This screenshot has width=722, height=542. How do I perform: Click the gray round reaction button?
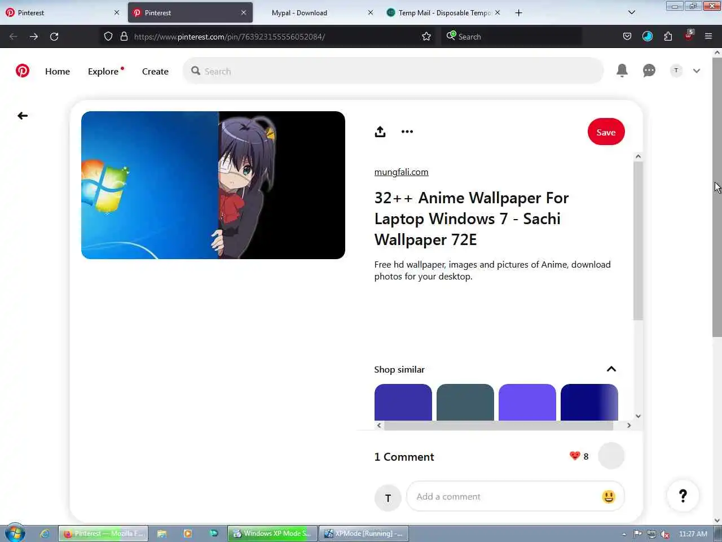click(x=611, y=456)
